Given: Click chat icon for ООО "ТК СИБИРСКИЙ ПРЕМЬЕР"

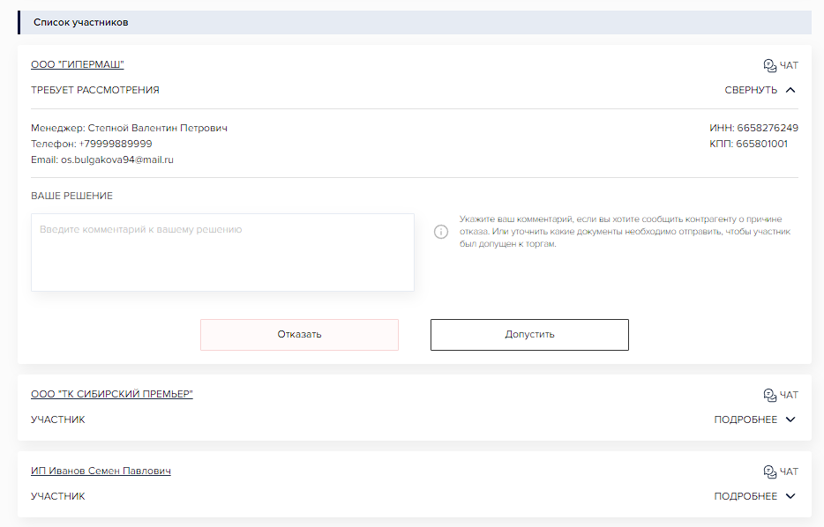Looking at the screenshot, I should 769,395.
